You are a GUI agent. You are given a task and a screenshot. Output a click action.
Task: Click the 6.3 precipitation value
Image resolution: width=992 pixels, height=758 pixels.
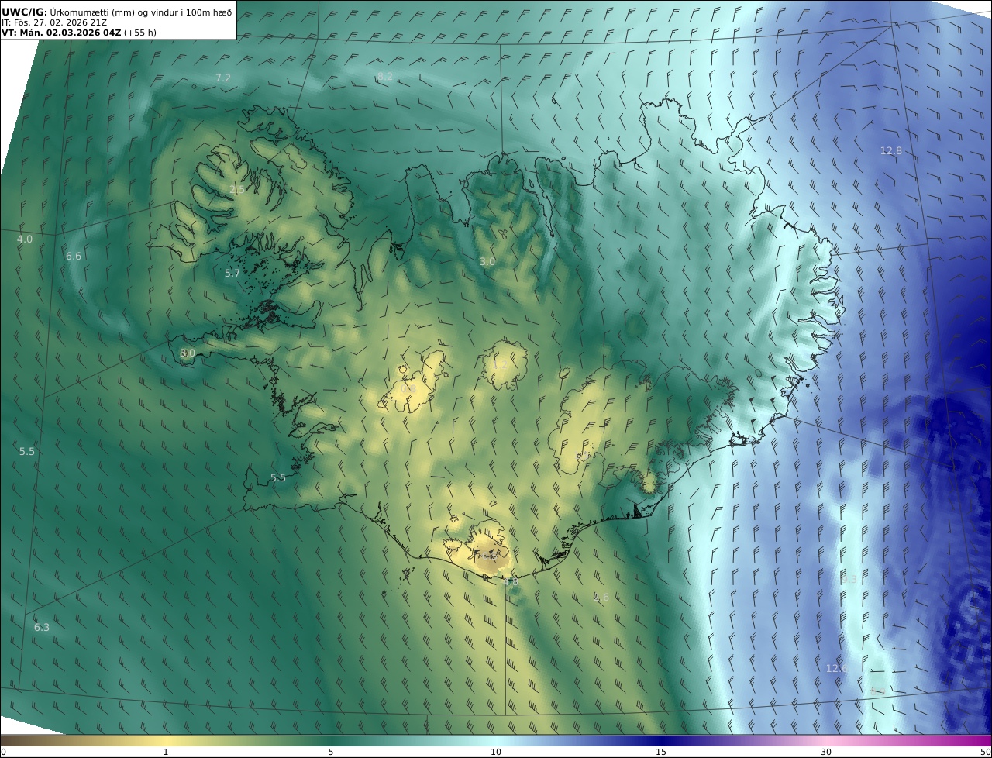click(x=42, y=628)
